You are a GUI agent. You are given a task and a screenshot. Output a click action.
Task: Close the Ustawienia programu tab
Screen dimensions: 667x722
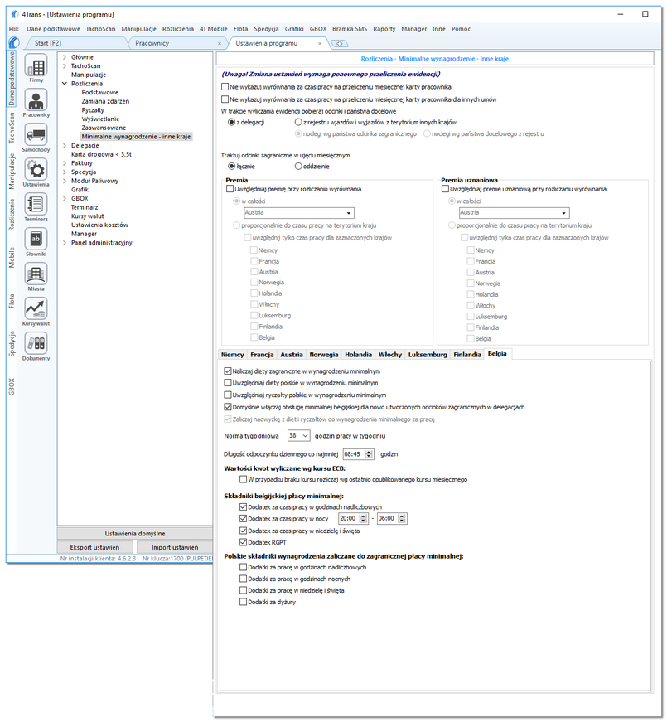320,43
